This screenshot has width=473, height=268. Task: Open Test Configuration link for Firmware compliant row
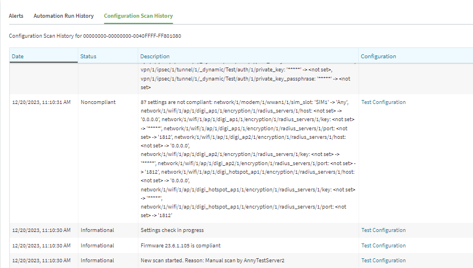[383, 246]
